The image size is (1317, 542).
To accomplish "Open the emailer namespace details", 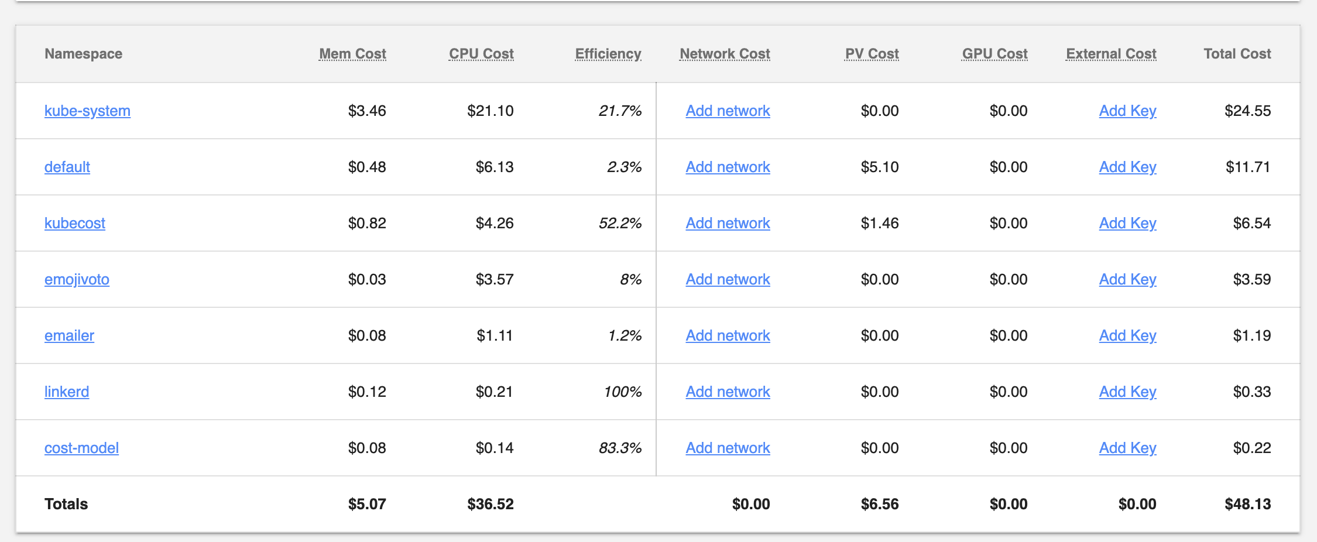I will tap(68, 335).
